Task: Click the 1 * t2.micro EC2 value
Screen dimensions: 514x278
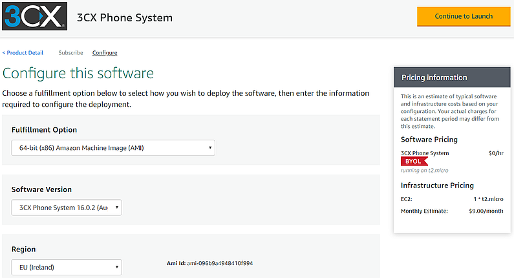Action: click(x=488, y=199)
